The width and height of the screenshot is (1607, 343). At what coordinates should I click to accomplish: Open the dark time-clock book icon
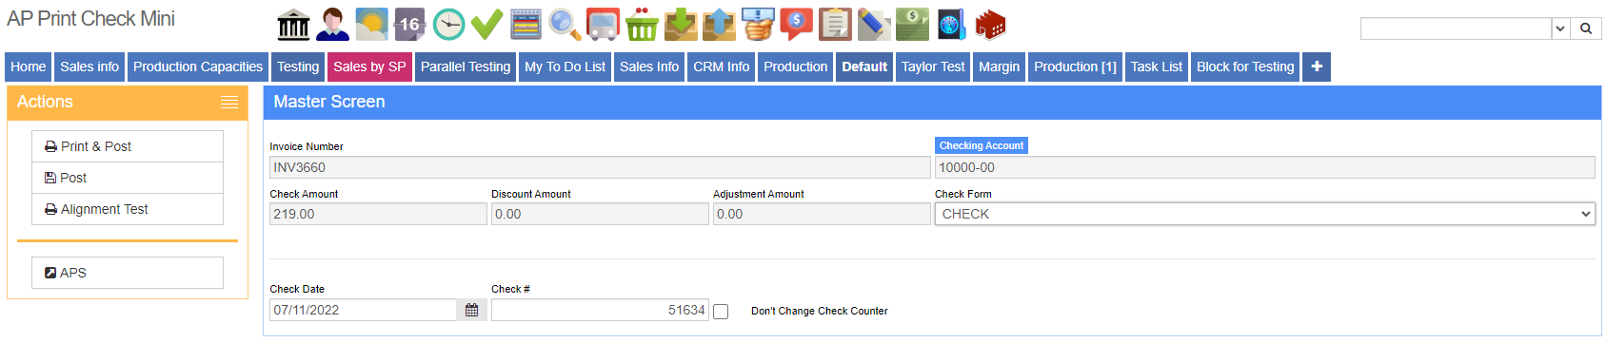pyautogui.click(x=951, y=25)
